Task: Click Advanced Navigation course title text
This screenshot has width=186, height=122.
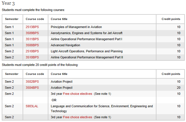Action: tap(65, 45)
